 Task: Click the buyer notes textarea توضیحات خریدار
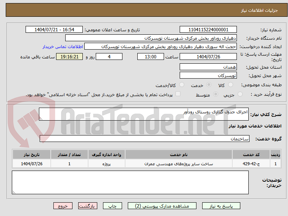pos(130,182)
